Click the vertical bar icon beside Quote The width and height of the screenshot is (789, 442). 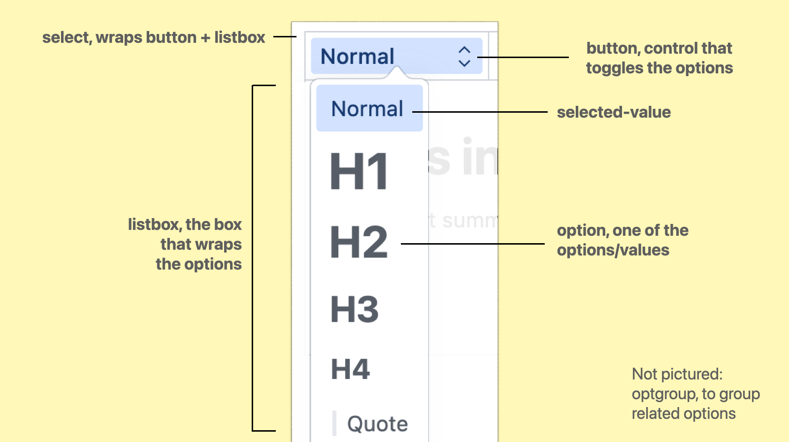334,424
